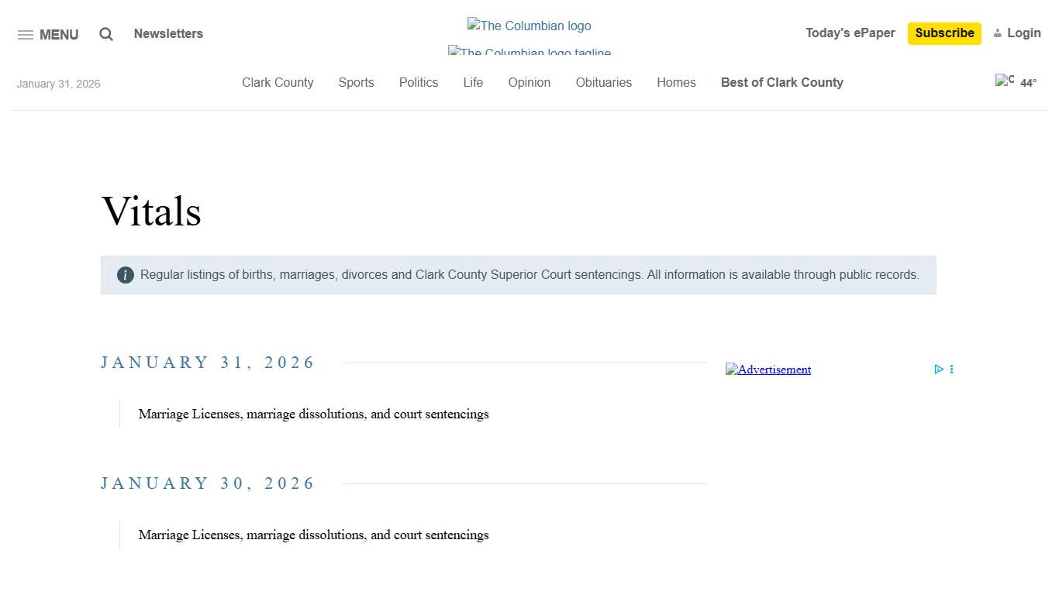Click the AdChoices triangle icon

pyautogui.click(x=938, y=370)
